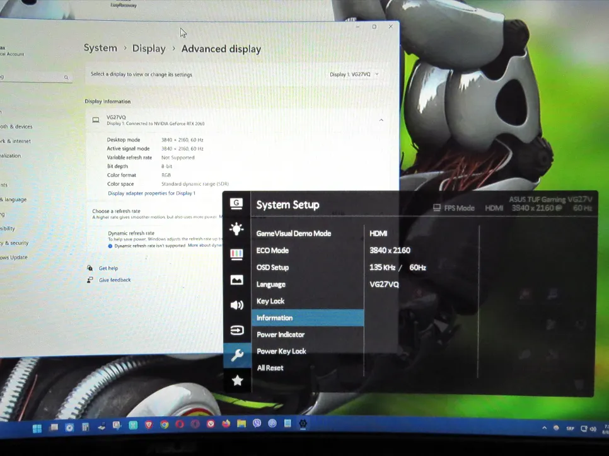The width and height of the screenshot is (609, 456).
Task: Choose All Reset in the OSD menu
Action: [270, 368]
